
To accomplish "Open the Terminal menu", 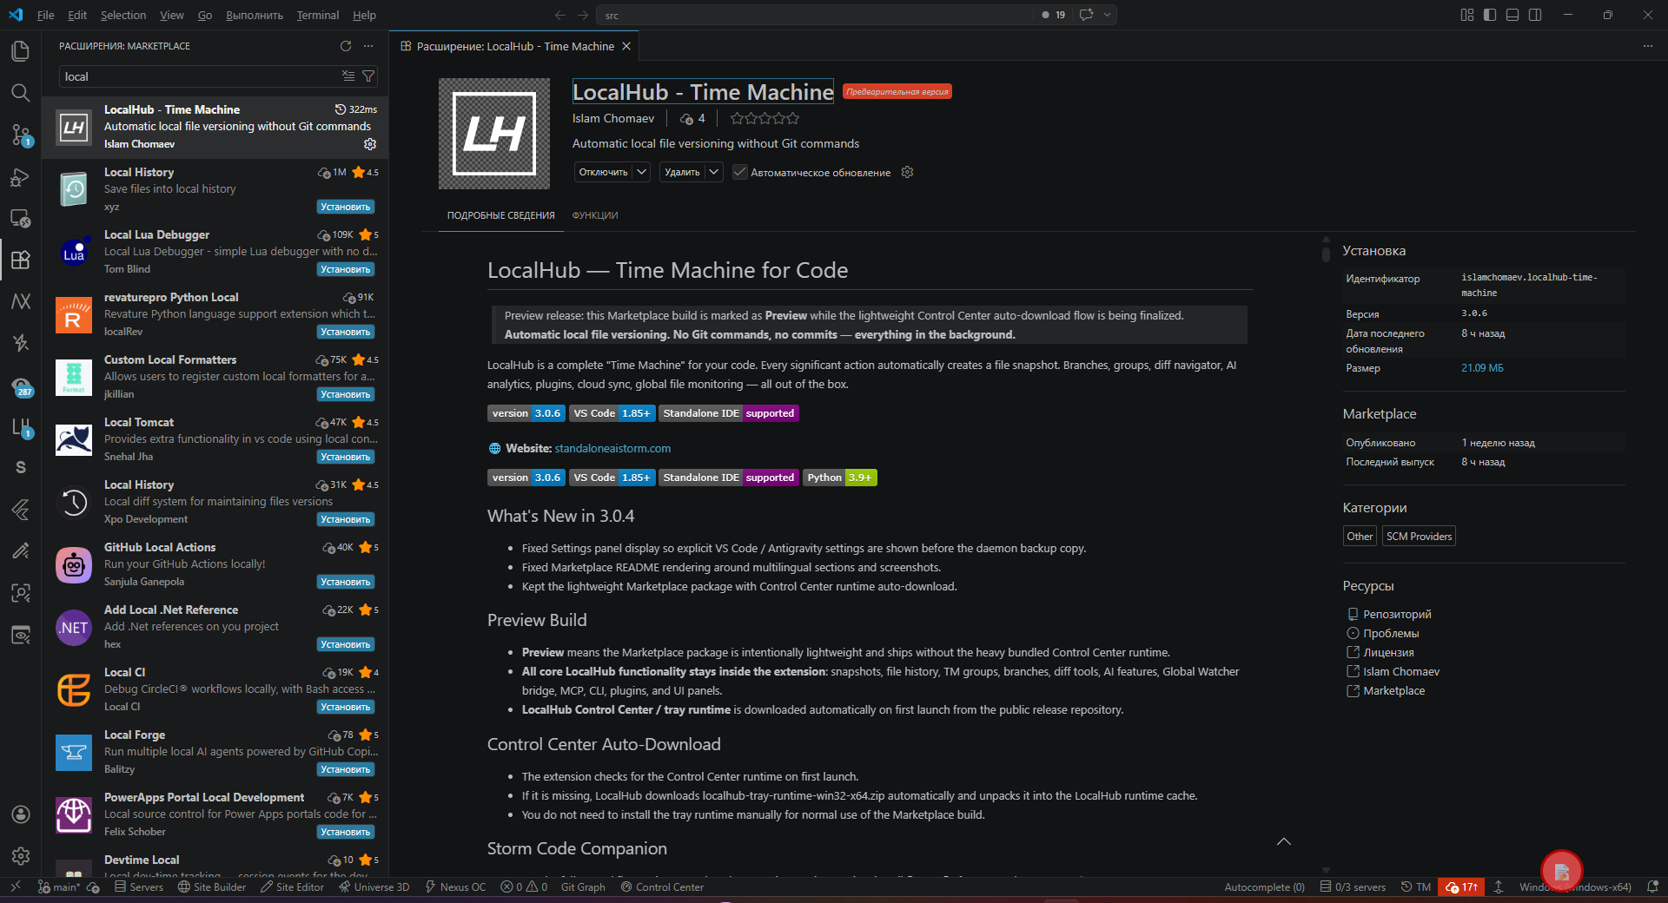I will 318,15.
